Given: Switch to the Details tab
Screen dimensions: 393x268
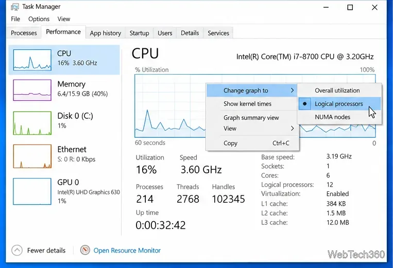Looking at the screenshot, I should 190,33.
